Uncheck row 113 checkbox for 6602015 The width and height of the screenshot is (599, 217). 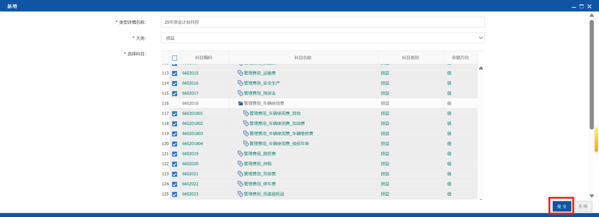coord(175,73)
